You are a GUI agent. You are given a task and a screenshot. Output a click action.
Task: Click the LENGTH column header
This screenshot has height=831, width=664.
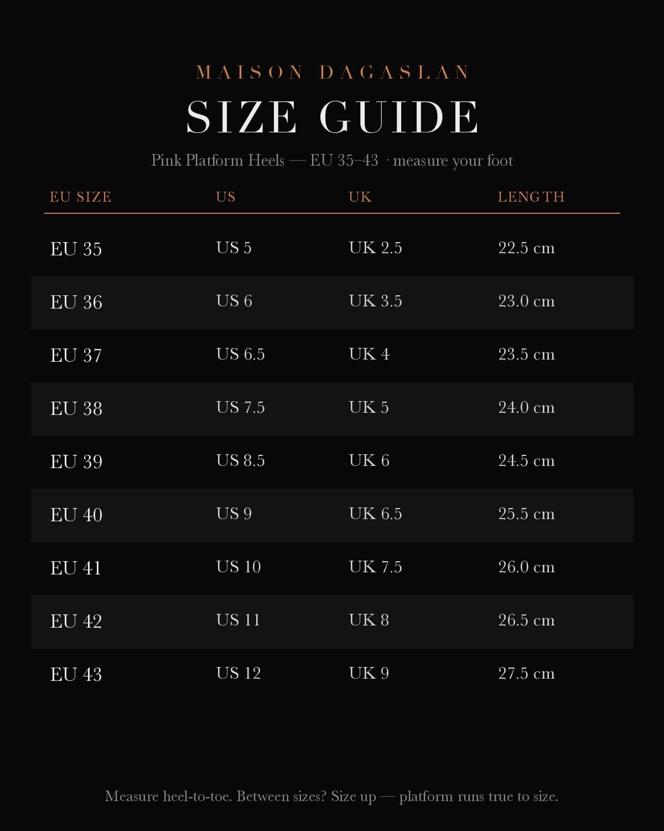tap(531, 197)
